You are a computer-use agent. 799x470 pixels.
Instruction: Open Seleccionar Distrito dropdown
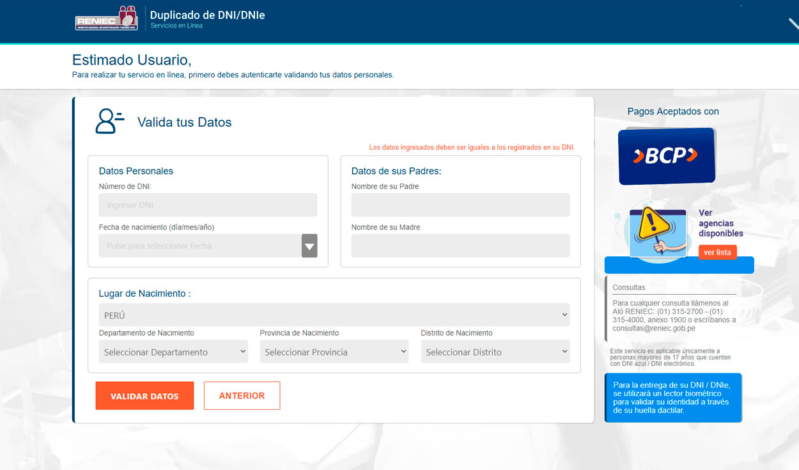(x=495, y=352)
